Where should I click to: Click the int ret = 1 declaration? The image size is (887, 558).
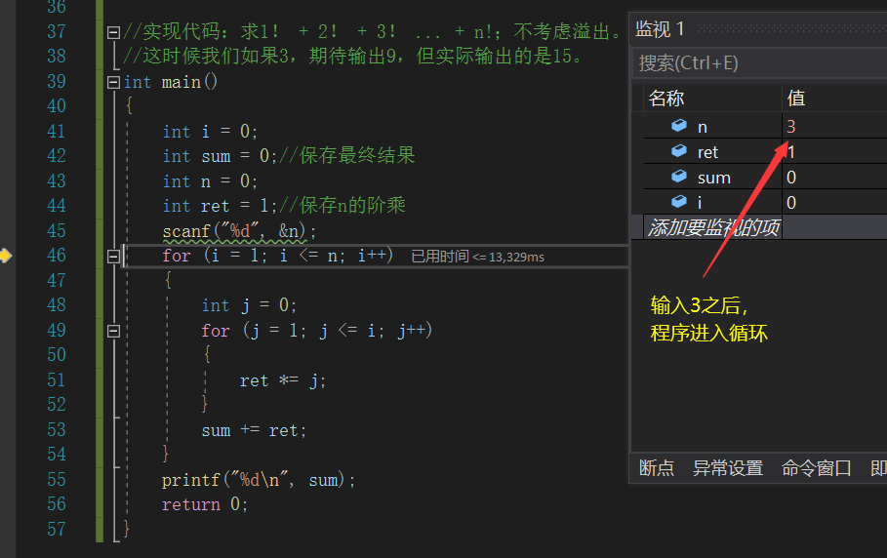point(219,206)
